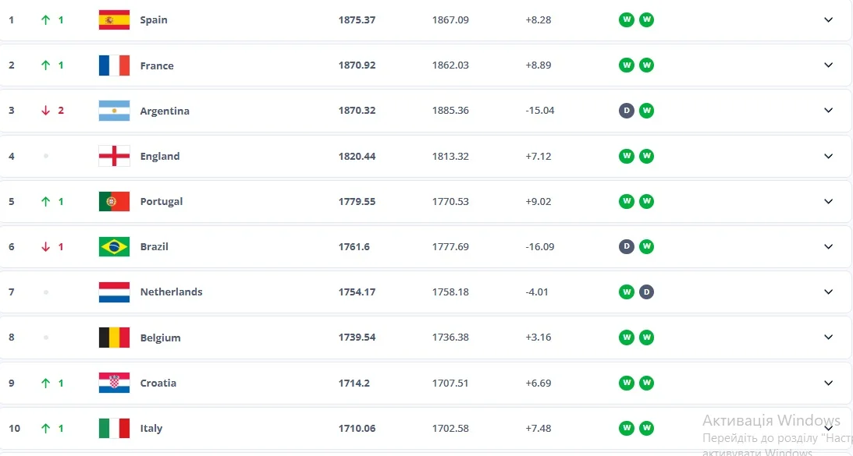Click the Portugal flag icon
853x456 pixels.
pyautogui.click(x=114, y=201)
